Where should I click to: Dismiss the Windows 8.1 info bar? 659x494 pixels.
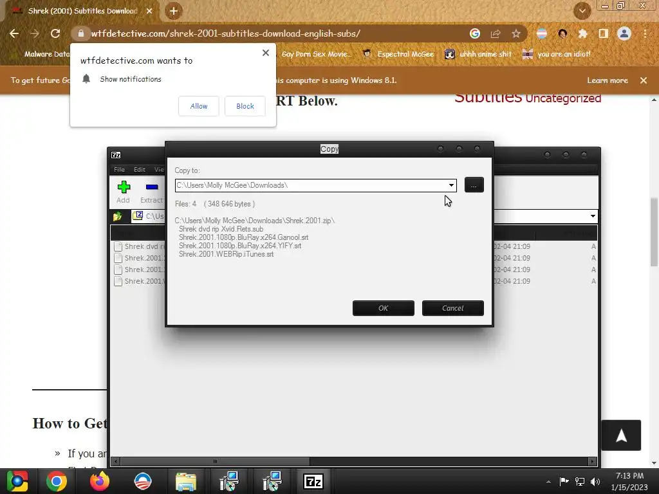[x=644, y=80]
